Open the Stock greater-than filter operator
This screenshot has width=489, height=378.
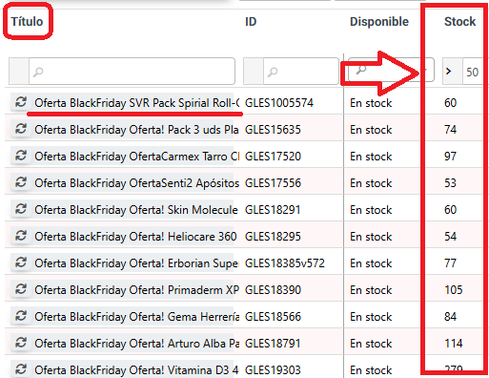pos(453,72)
